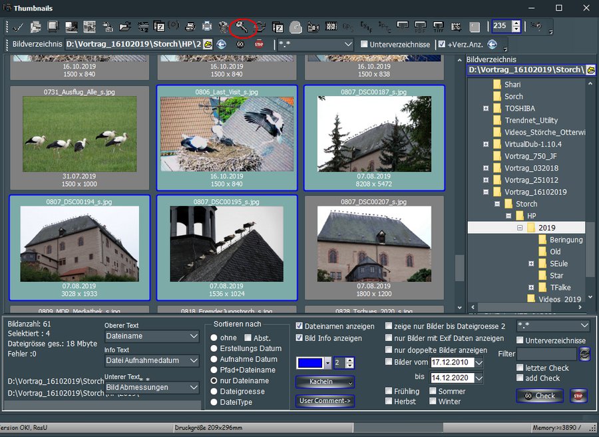
Task: Enable 'nur doppelte Bilder anzeigen' checkbox
Action: pyautogui.click(x=389, y=350)
